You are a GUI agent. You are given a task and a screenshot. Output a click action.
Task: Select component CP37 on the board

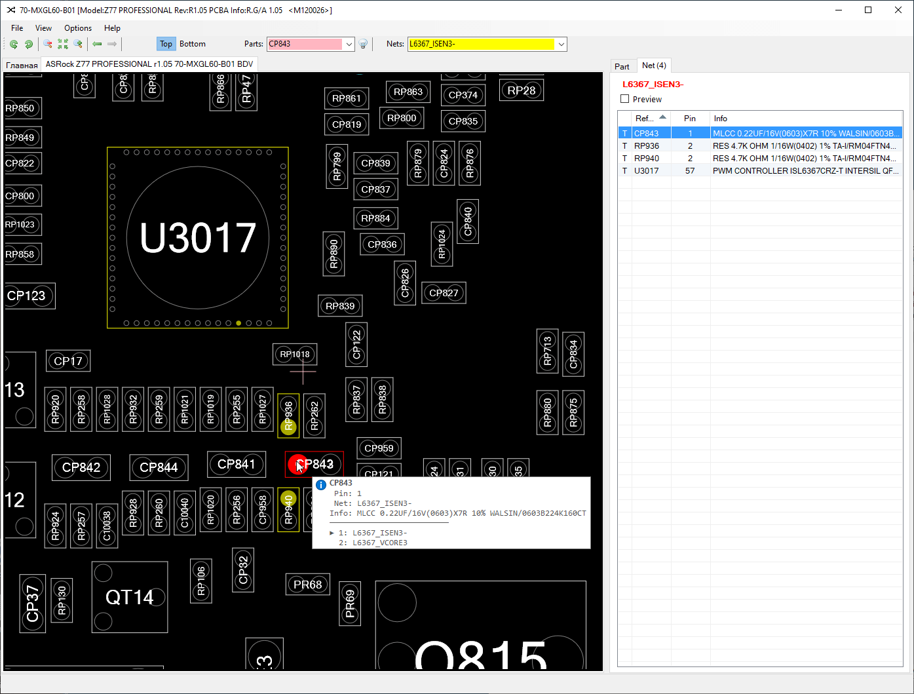[33, 604]
